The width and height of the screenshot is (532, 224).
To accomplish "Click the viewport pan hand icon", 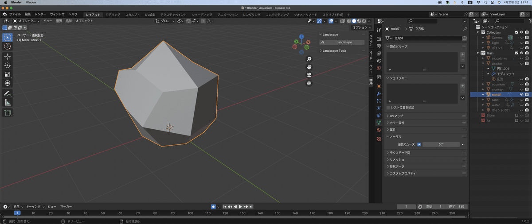I will click(309, 67).
